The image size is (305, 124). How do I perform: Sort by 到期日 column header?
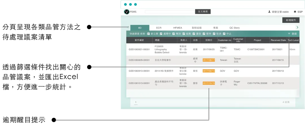coord(209,40)
